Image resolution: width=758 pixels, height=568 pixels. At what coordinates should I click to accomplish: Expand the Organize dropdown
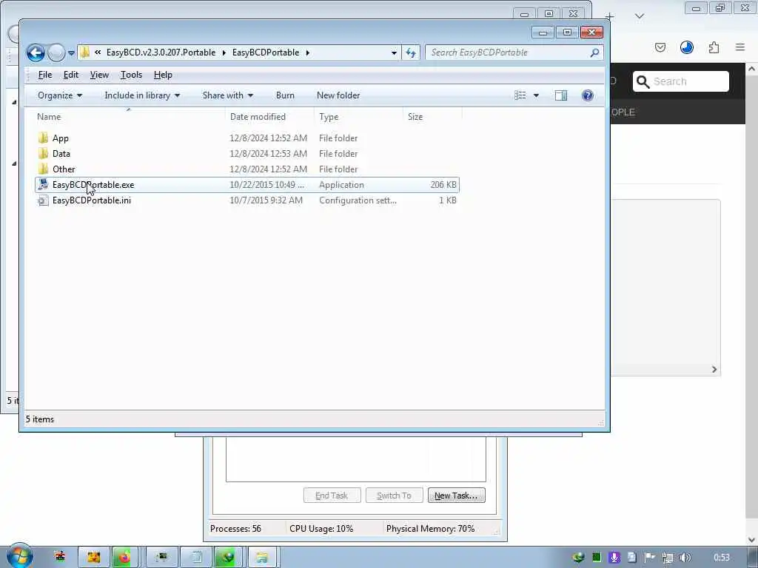point(60,95)
